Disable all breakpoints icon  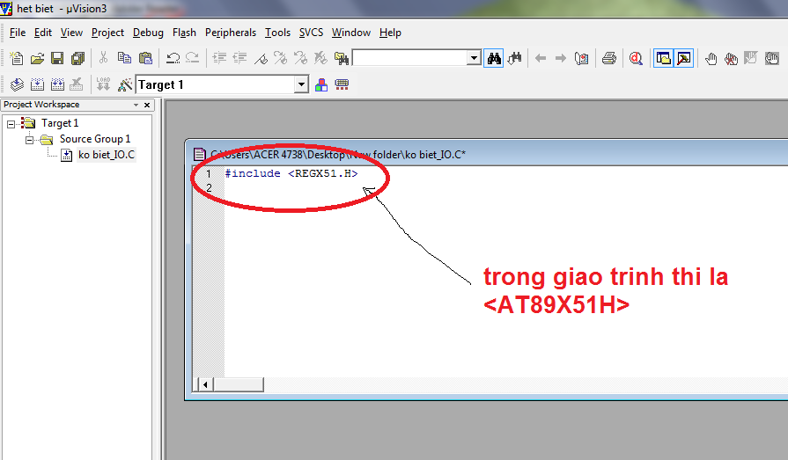click(771, 58)
